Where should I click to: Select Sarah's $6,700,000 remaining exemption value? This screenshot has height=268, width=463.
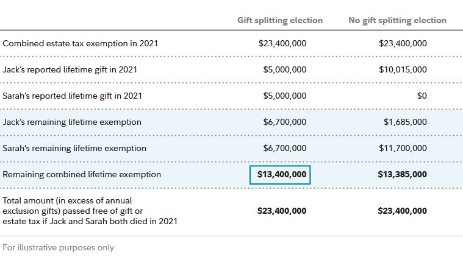click(x=285, y=148)
